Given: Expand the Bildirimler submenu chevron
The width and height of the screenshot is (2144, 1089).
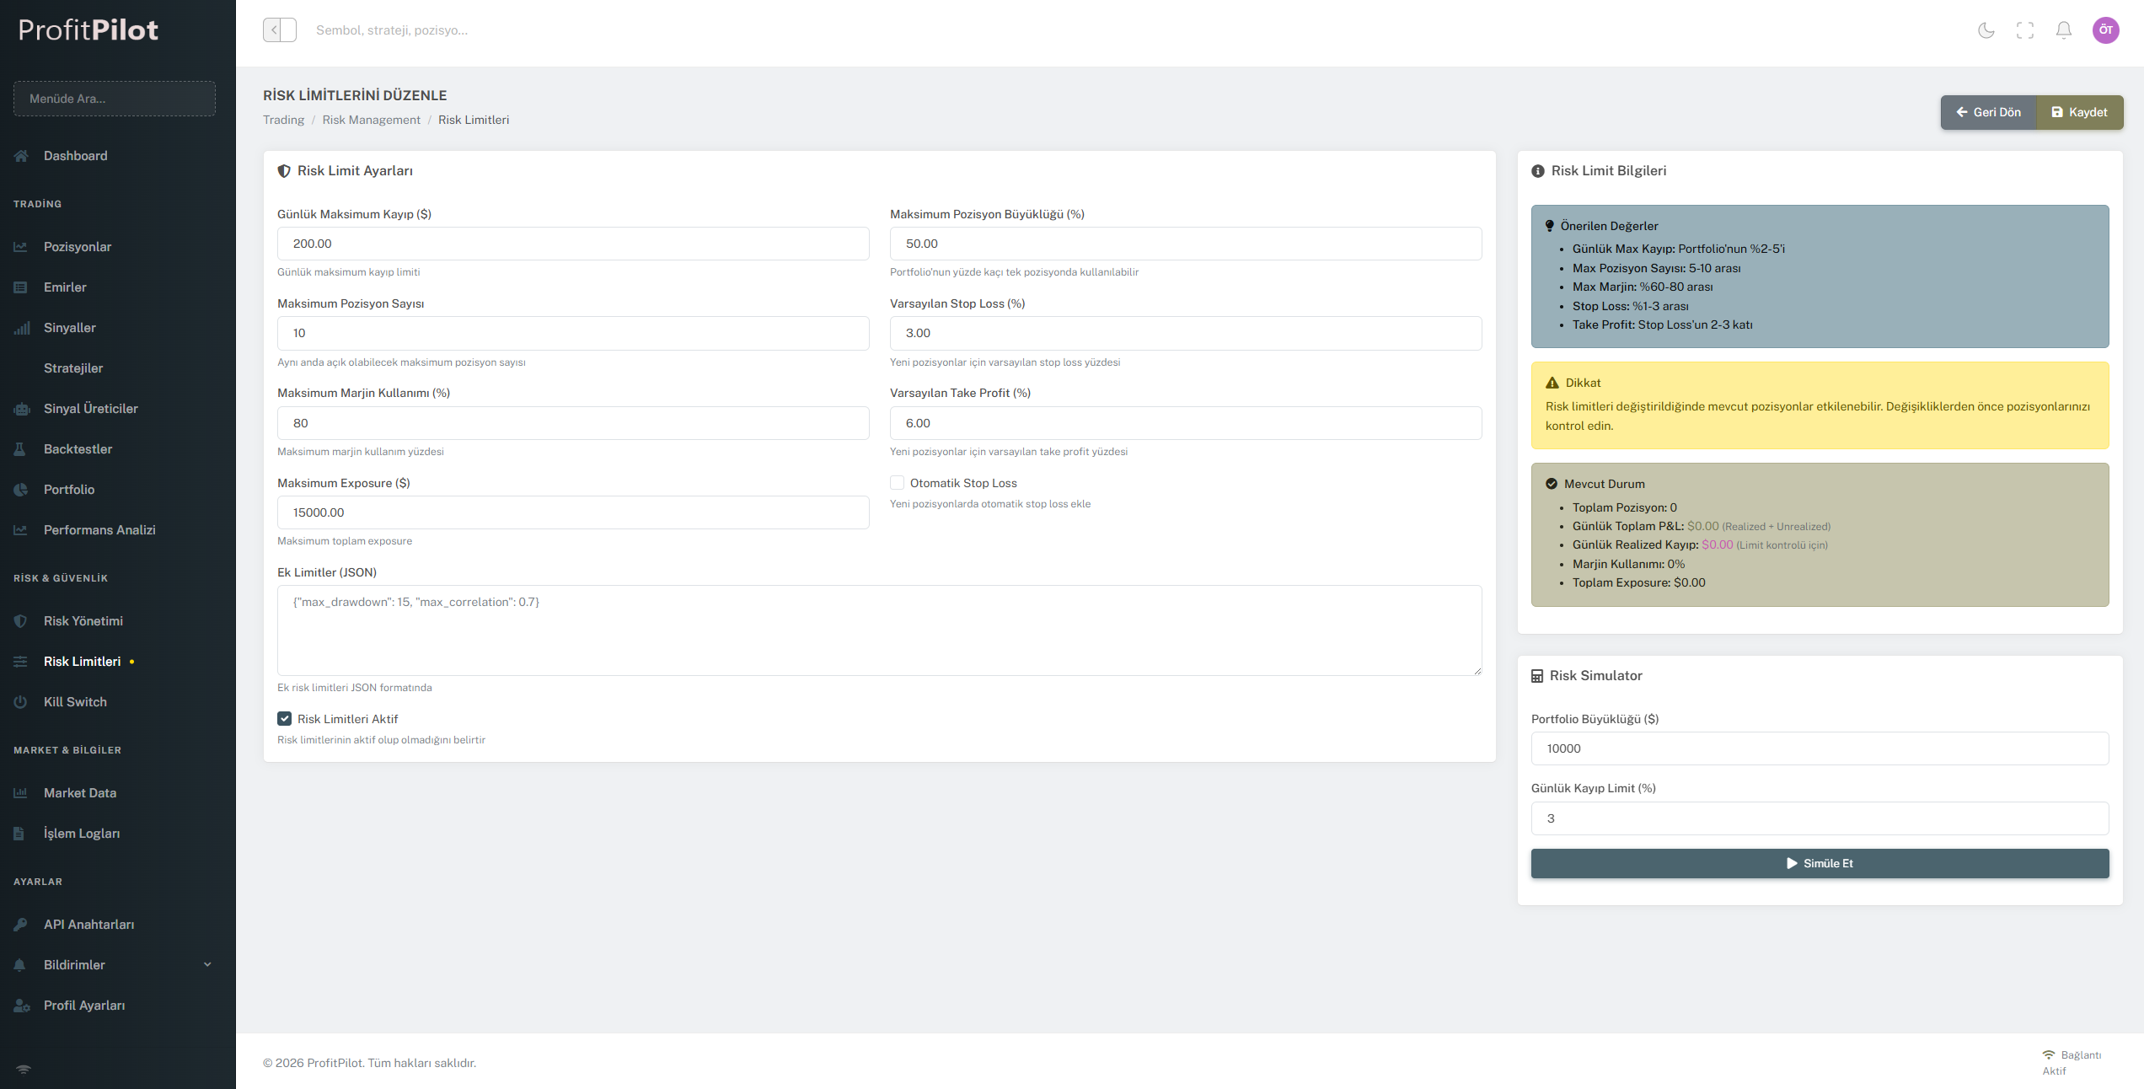Looking at the screenshot, I should point(207,965).
